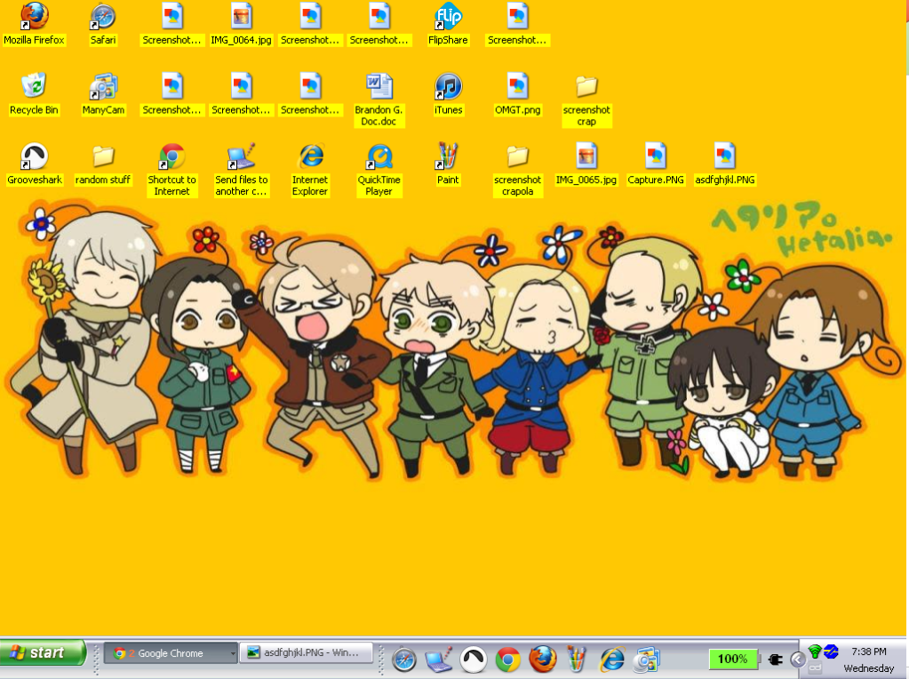
Task: Switch to asdfghjkl.PNG taskbar window
Action: 306,653
